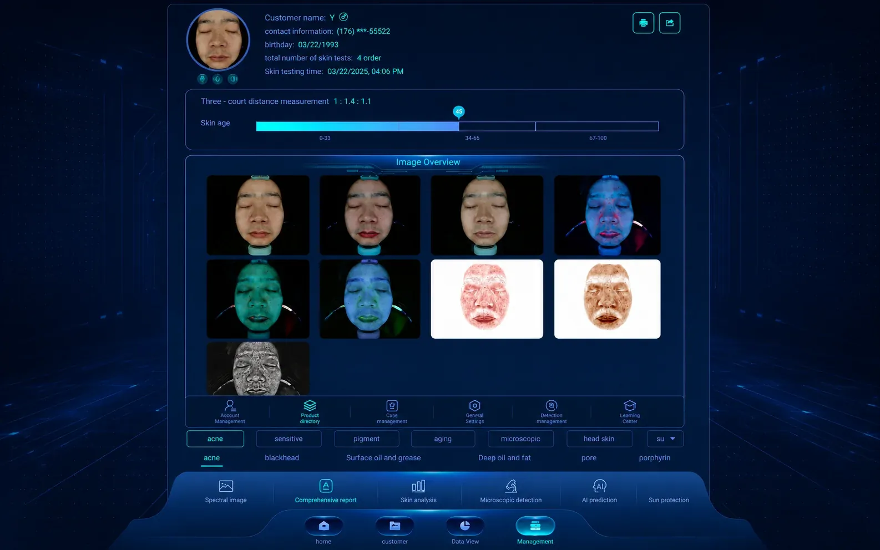The width and height of the screenshot is (880, 550).
Task: Expand the 'su' dropdown arrow
Action: [x=672, y=439]
